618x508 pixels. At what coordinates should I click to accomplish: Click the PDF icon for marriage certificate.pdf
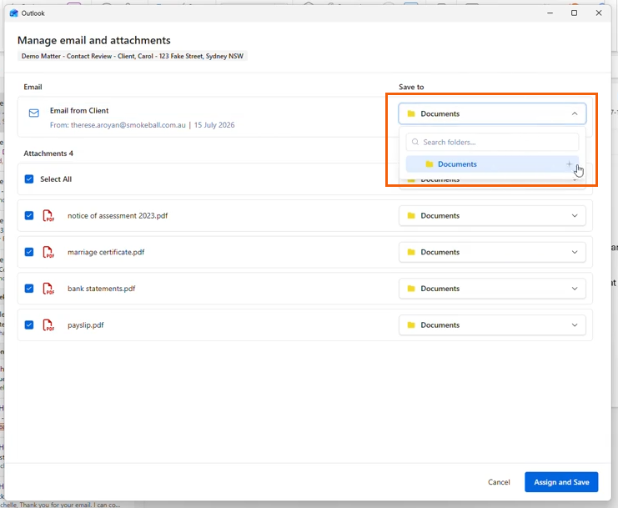coord(48,252)
